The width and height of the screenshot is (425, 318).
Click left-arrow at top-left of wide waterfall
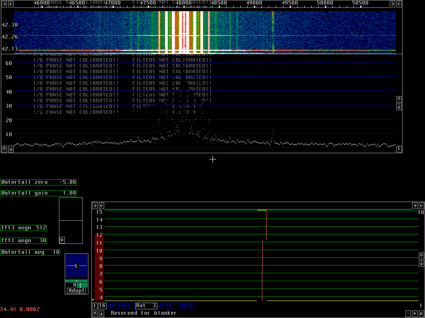11,4
